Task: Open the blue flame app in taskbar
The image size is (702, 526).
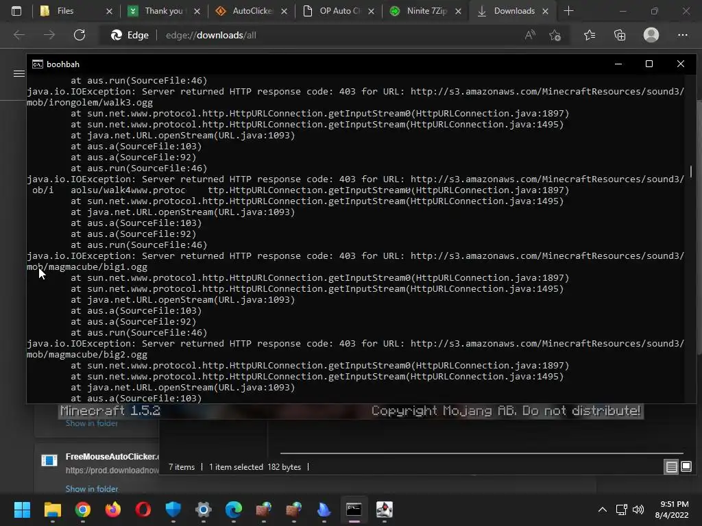Action: click(324, 510)
